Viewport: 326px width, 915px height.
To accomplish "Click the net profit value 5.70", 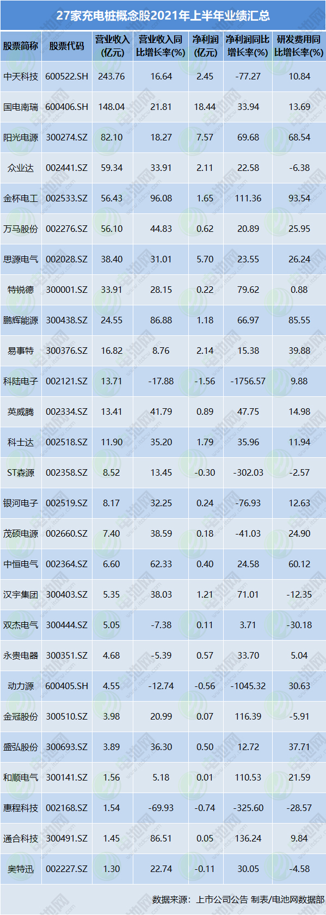I will click(x=205, y=259).
